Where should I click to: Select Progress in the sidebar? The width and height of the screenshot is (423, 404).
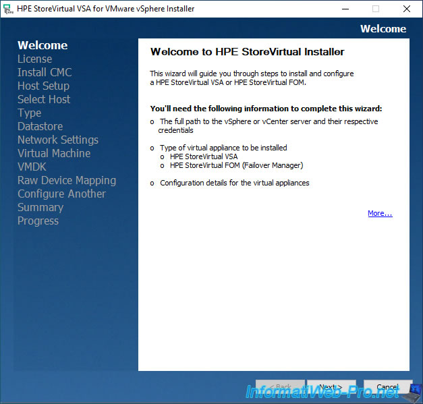coord(38,221)
